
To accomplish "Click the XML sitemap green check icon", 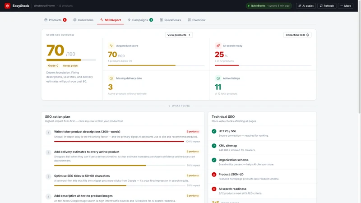I will click(214, 146).
